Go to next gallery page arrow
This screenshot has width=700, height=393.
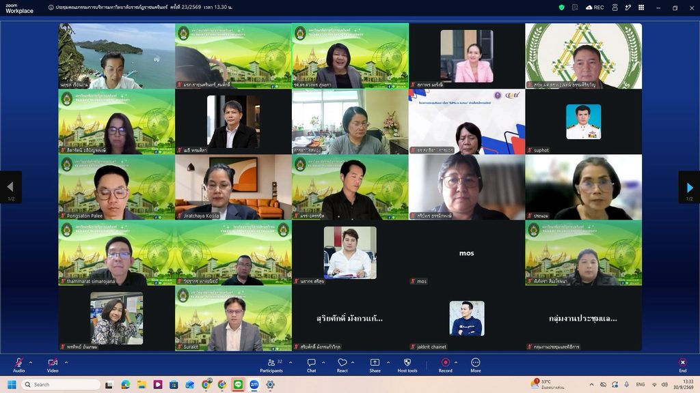click(x=689, y=187)
